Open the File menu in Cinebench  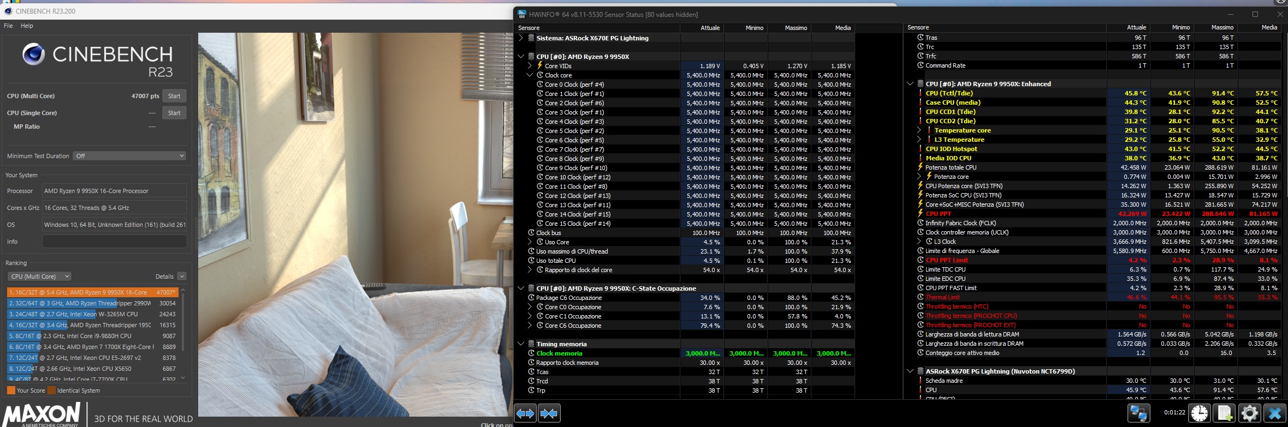click(8, 26)
